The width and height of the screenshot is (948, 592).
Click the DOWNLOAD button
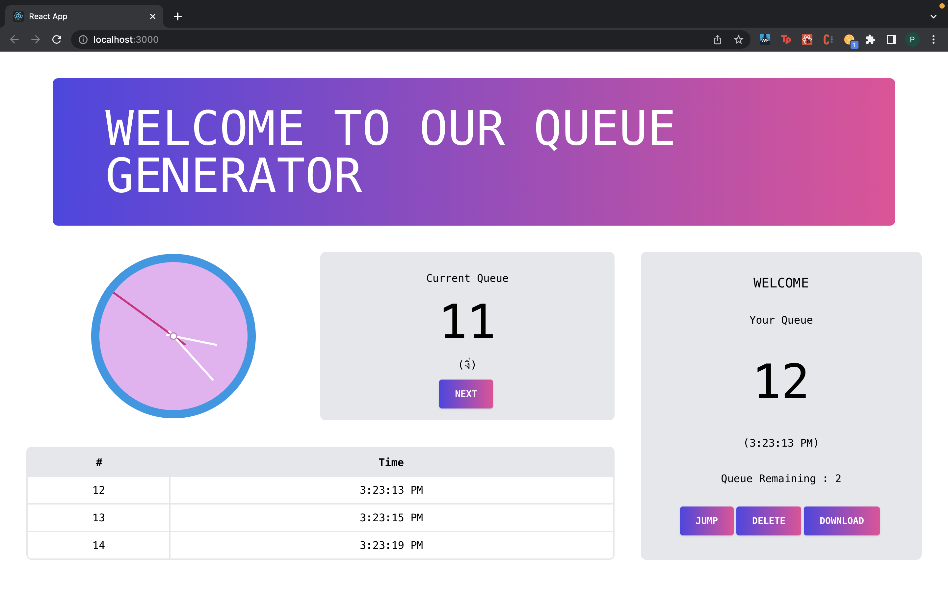(x=841, y=521)
